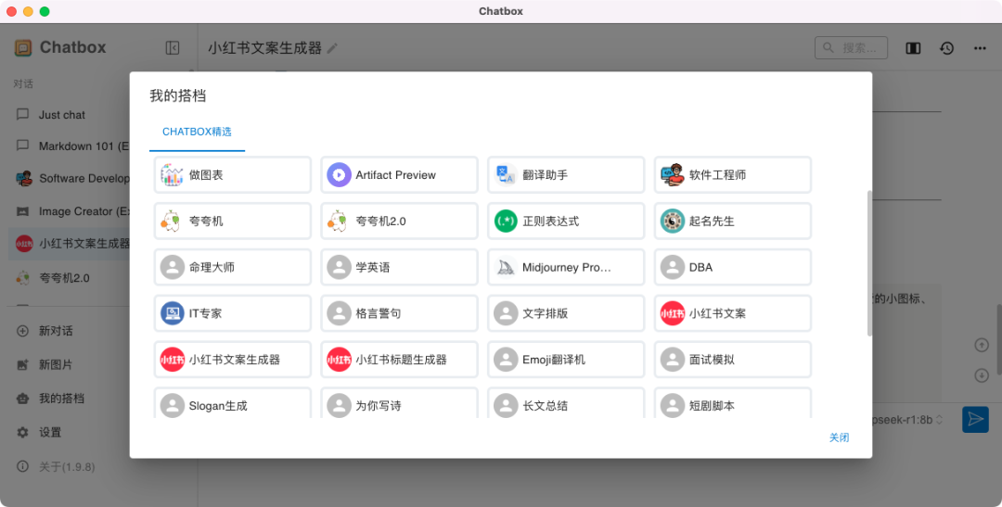
Task: Select the Software Developer conversation
Action: [x=71, y=178]
